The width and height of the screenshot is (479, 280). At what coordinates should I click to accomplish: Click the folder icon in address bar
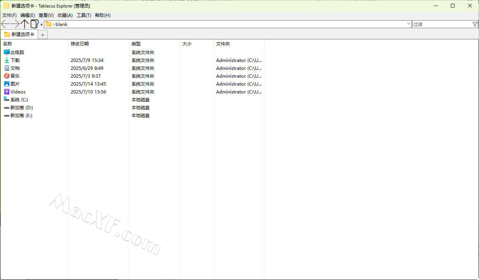click(49, 24)
